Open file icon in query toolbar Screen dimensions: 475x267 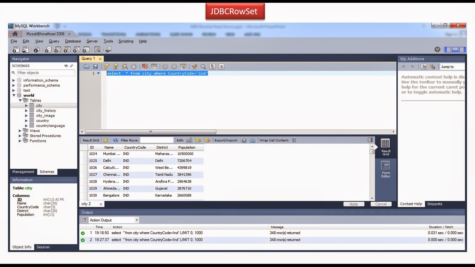[x=87, y=66]
